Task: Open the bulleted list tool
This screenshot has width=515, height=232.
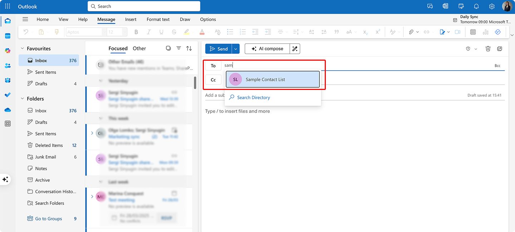Action: coord(230,32)
